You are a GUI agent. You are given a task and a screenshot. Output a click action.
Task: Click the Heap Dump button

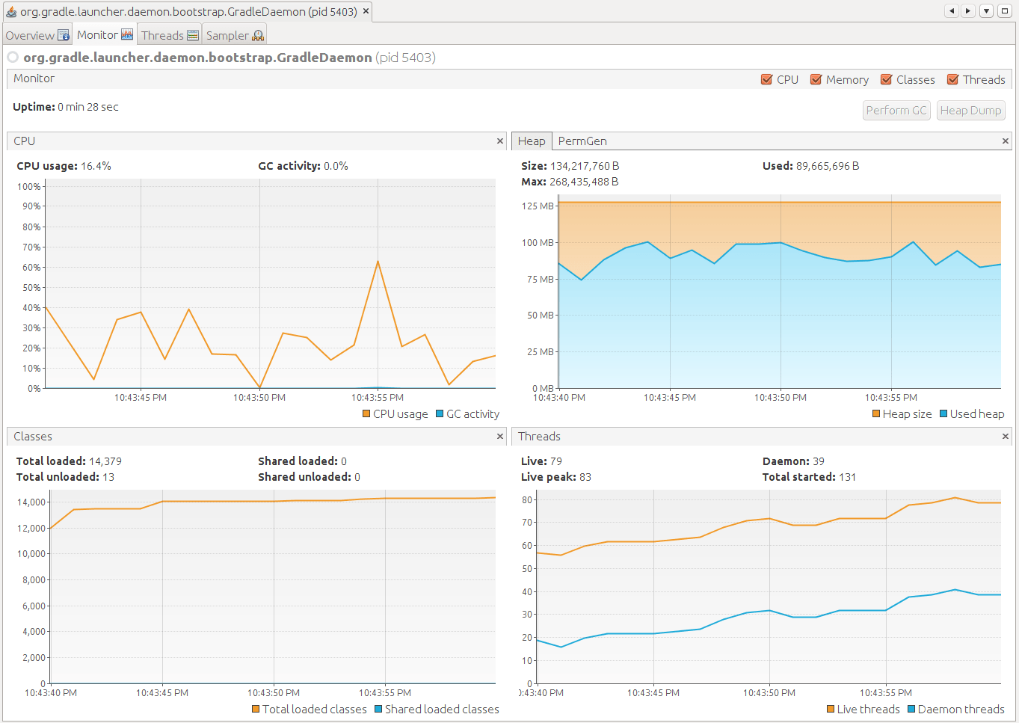point(970,110)
